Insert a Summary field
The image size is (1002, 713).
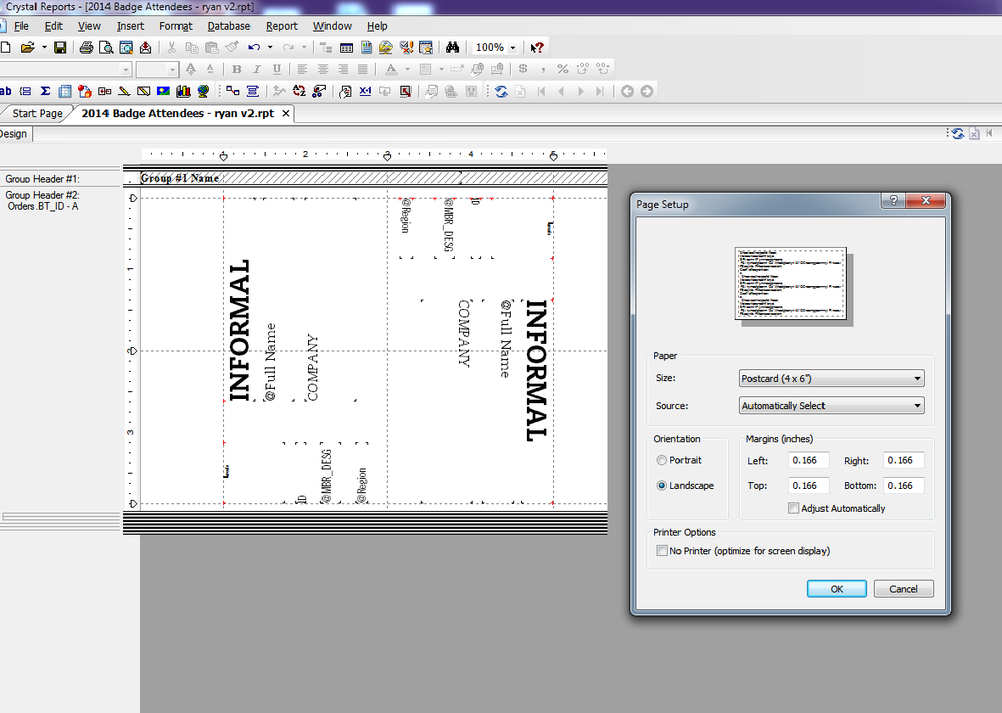tap(45, 91)
